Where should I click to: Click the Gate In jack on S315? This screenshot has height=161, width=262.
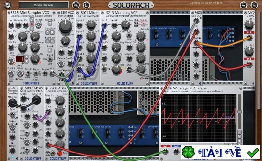pyautogui.click(x=18, y=25)
